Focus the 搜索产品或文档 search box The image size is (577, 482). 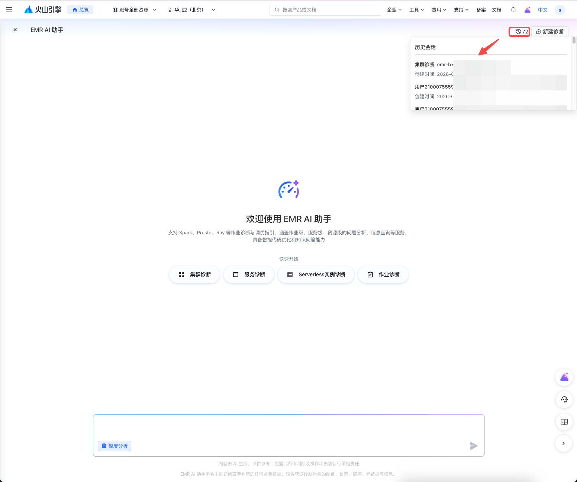pos(325,10)
